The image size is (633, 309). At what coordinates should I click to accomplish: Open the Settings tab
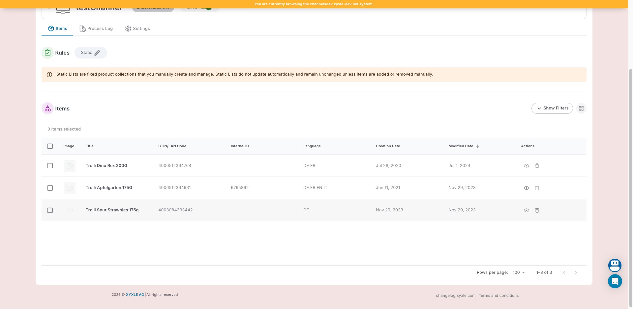coord(137,29)
